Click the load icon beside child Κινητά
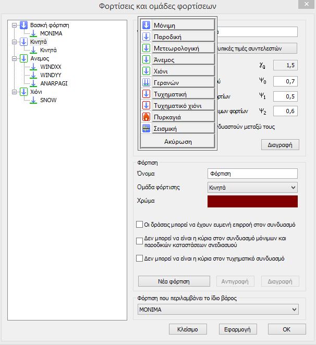316x345 pixels. pyautogui.click(x=33, y=50)
